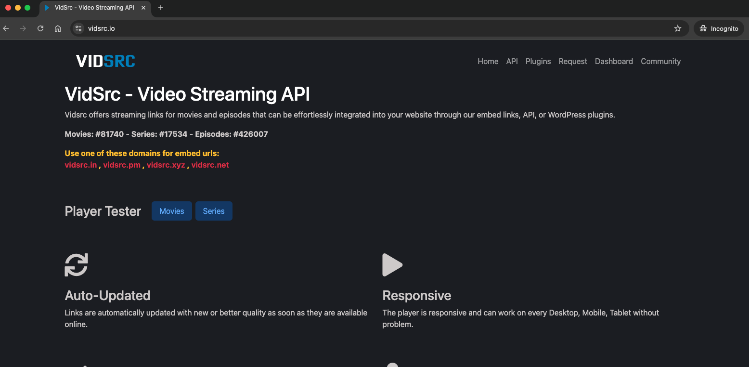Bookmark this page with star icon
Viewport: 749px width, 367px height.
pyautogui.click(x=678, y=28)
